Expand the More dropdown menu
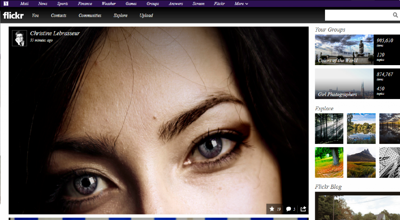The image size is (400, 220). [x=241, y=4]
